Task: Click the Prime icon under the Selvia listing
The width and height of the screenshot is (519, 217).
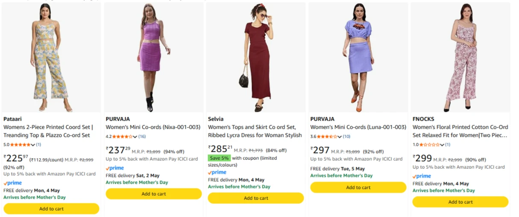Action: [217, 172]
